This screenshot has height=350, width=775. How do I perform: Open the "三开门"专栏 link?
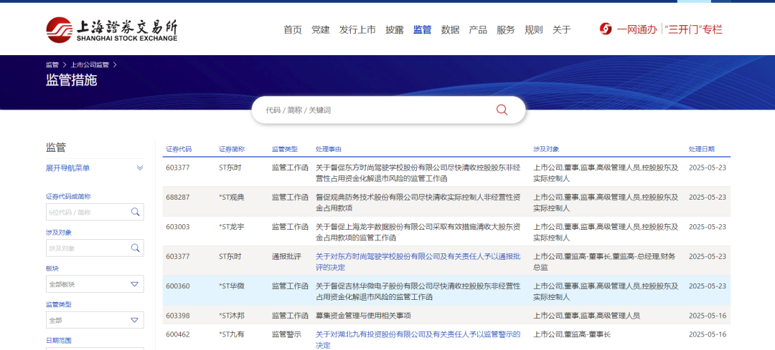click(x=693, y=29)
